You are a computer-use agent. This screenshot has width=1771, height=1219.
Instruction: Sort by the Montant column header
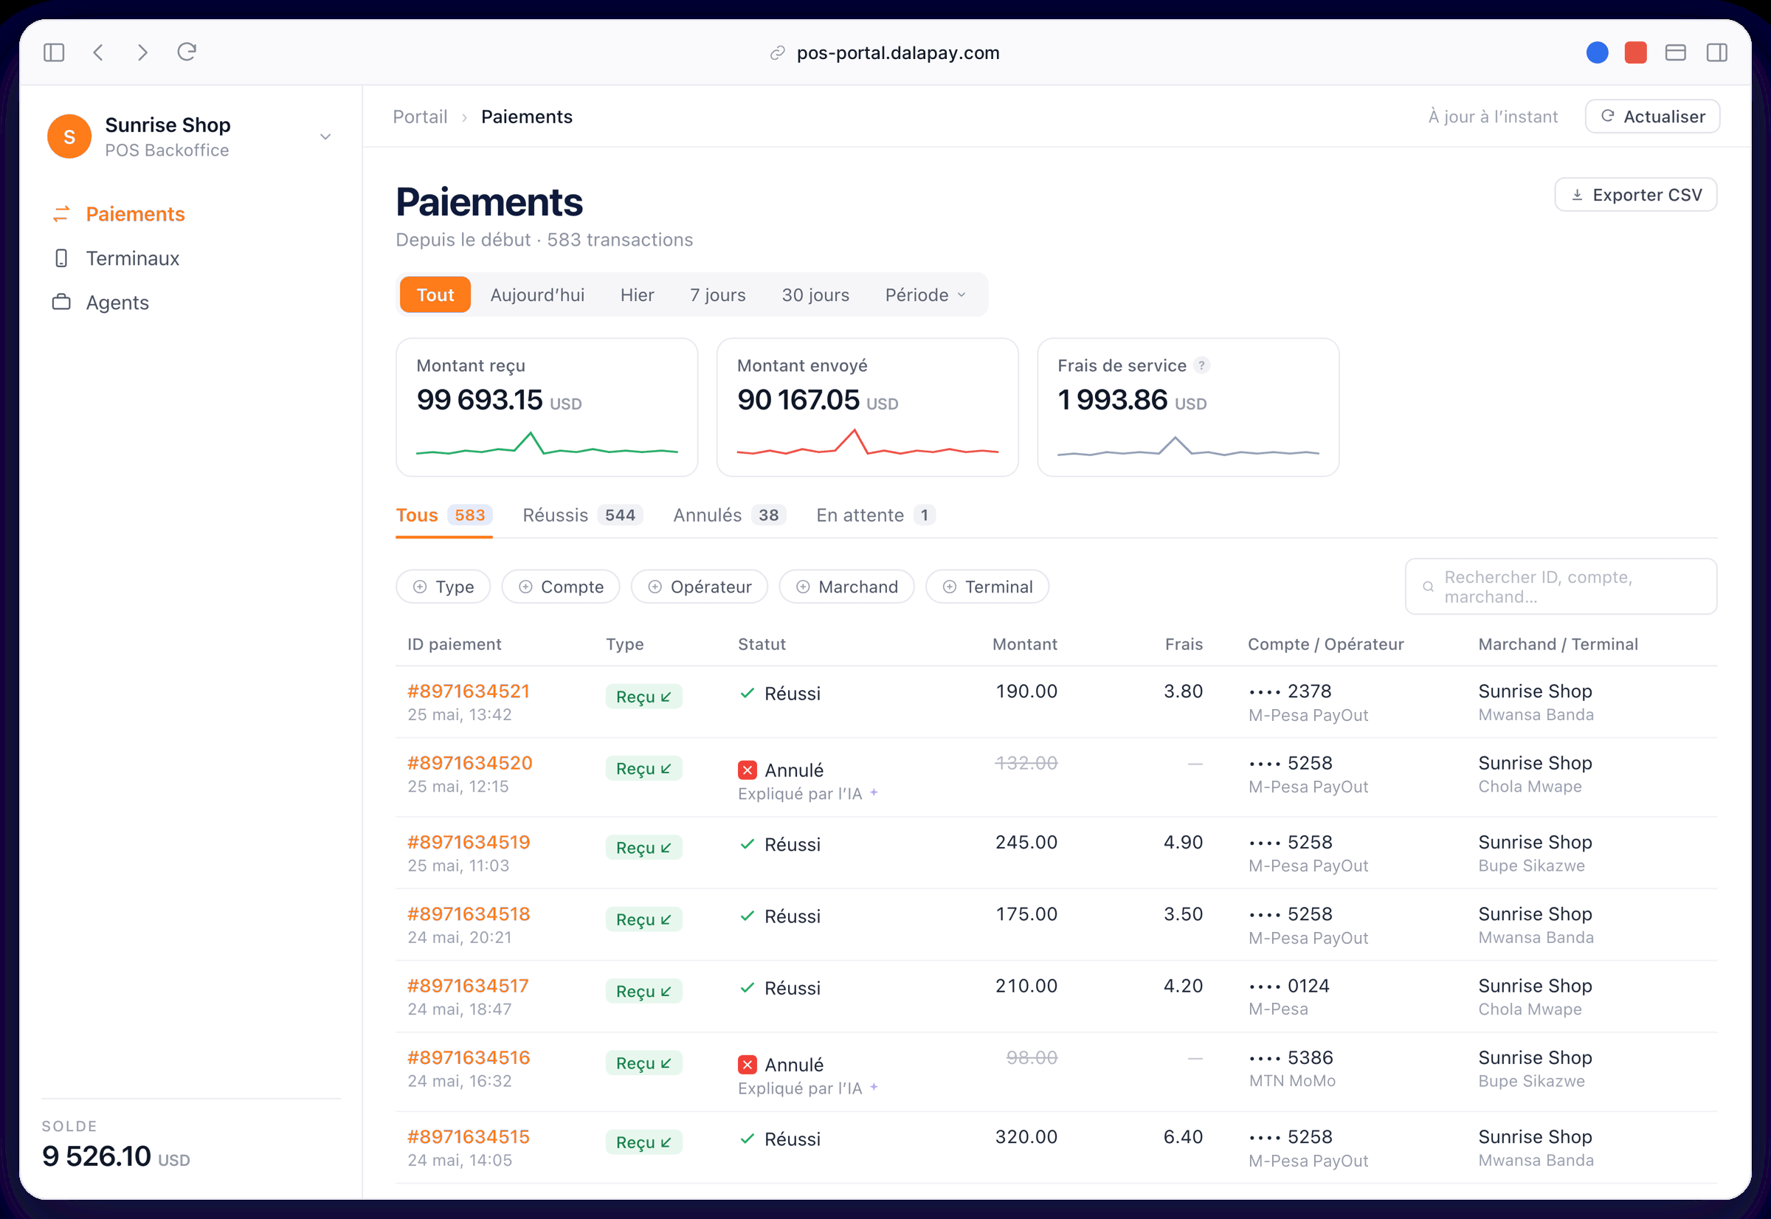coord(1025,644)
